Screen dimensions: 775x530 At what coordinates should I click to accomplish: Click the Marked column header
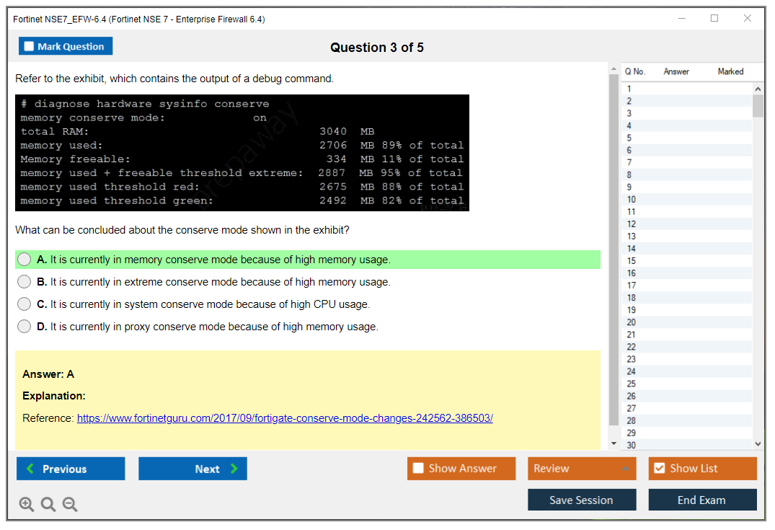pyautogui.click(x=730, y=71)
